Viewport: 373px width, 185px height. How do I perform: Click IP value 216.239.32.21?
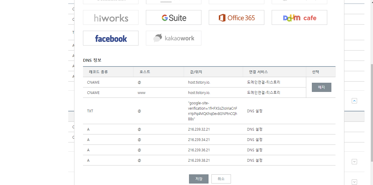[199, 129]
